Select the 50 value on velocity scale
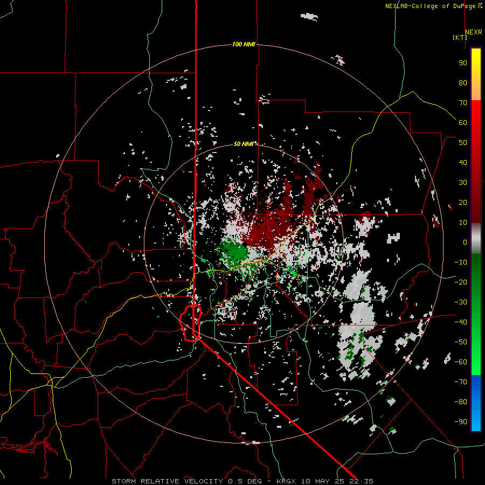485x485 pixels. pyautogui.click(x=463, y=143)
